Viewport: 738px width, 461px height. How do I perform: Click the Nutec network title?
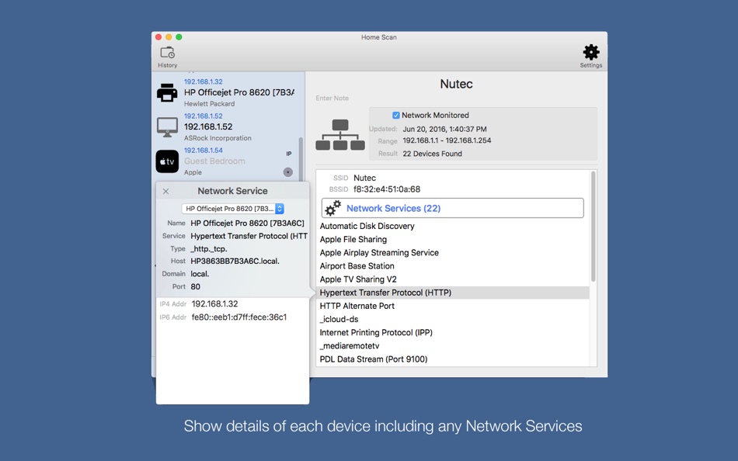click(x=456, y=84)
